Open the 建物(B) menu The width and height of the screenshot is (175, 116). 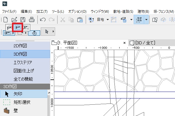coord(143,12)
